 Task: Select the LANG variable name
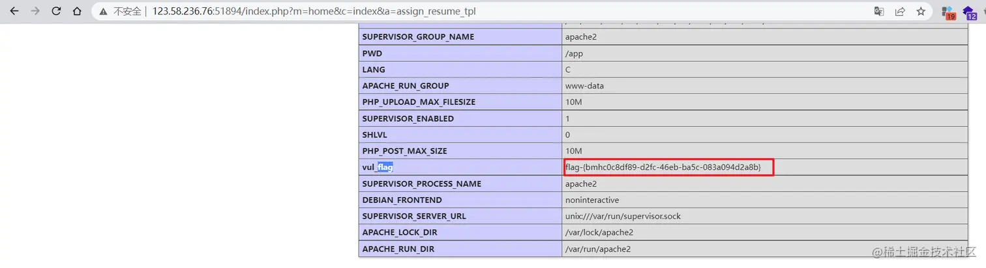coord(374,70)
